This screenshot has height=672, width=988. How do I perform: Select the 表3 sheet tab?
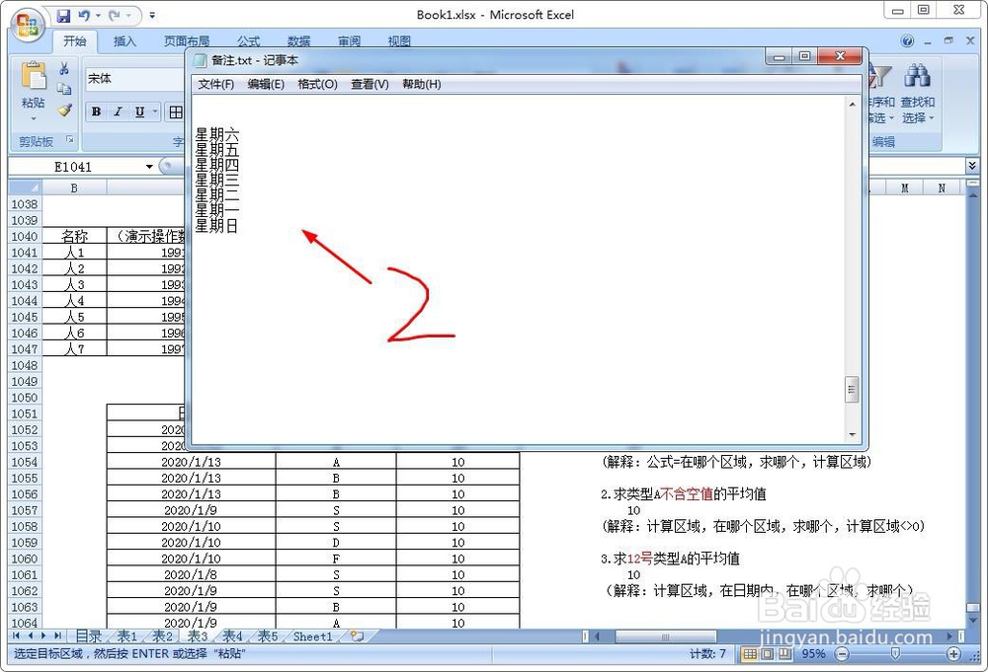(x=198, y=636)
